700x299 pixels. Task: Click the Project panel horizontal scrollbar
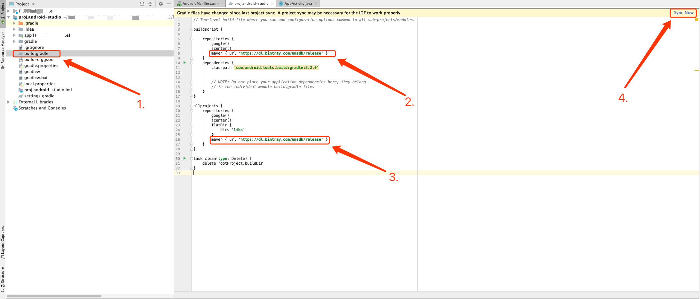54,296
